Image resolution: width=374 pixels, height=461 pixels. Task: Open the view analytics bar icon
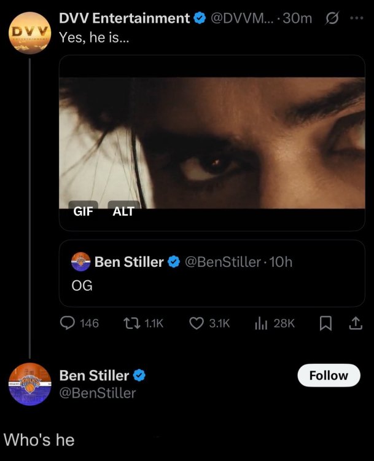(x=260, y=323)
